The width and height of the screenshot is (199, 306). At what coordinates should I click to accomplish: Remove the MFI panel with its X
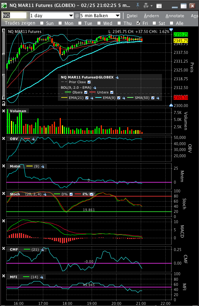pyautogui.click(x=4, y=276)
